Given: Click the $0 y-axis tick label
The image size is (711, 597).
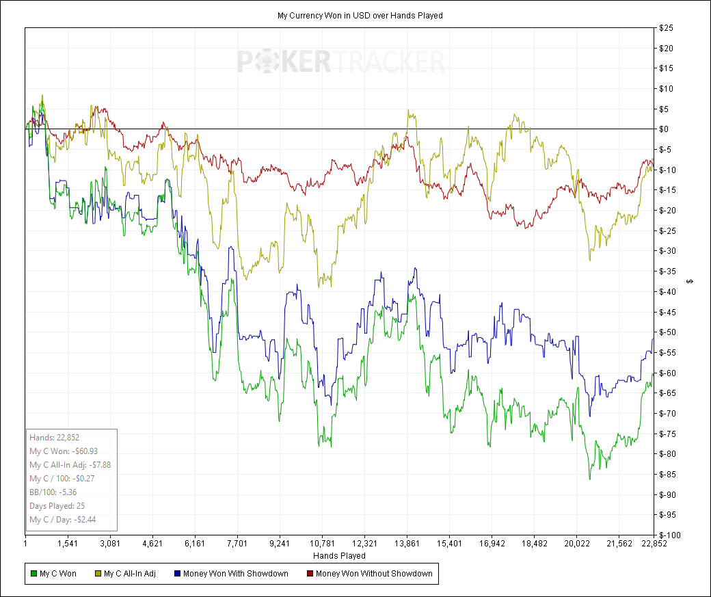Looking at the screenshot, I should 664,129.
